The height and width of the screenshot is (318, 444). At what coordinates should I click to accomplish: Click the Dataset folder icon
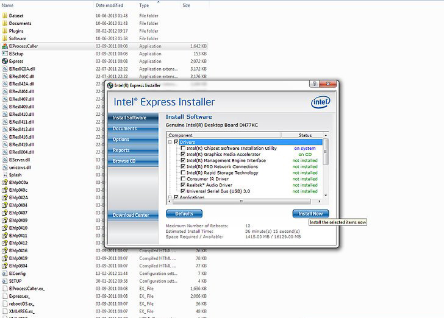[x=5, y=16]
